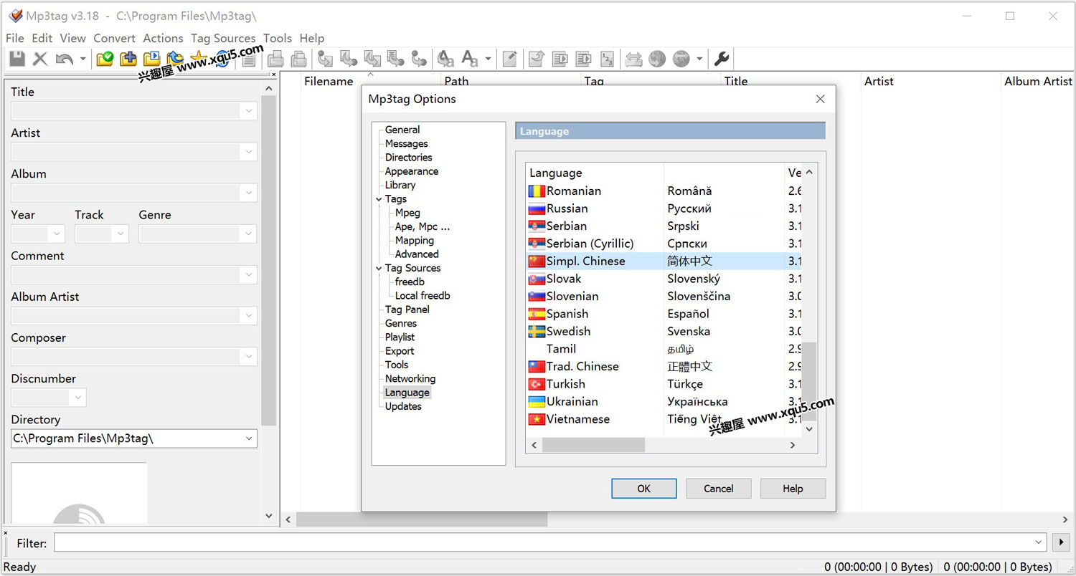
Task: Click the Russian flag icon
Action: coord(537,208)
